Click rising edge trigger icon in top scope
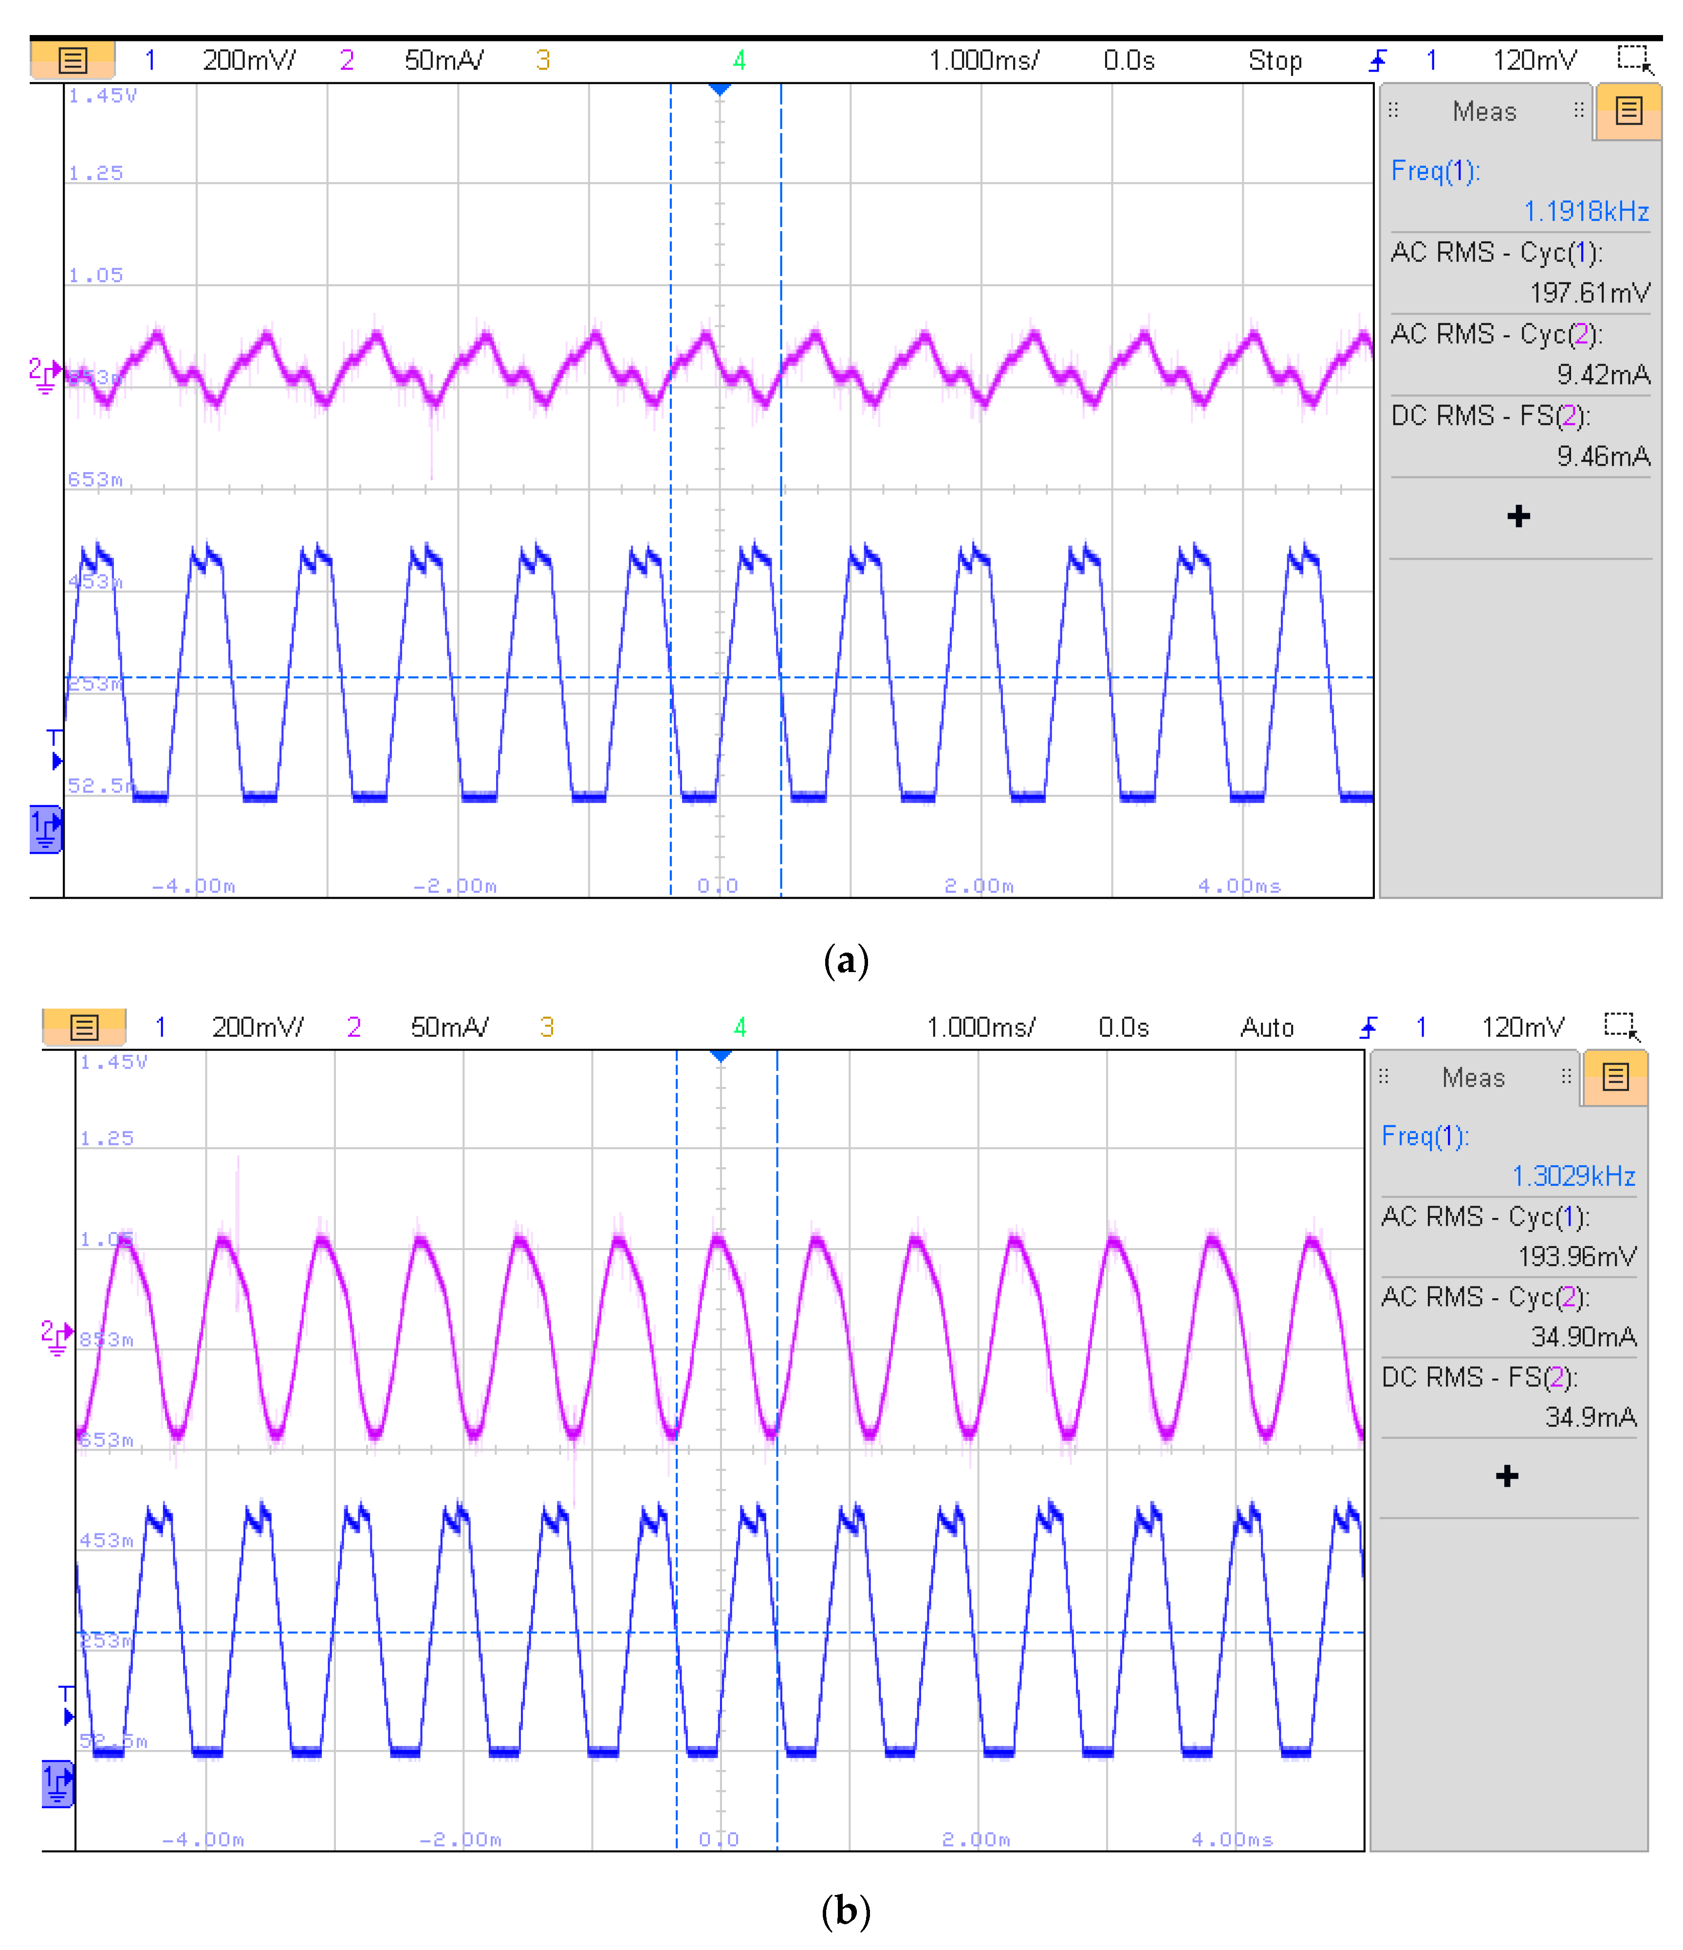 click(1377, 61)
